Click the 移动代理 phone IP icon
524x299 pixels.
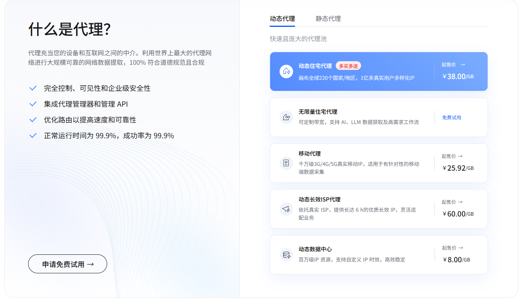click(x=286, y=163)
